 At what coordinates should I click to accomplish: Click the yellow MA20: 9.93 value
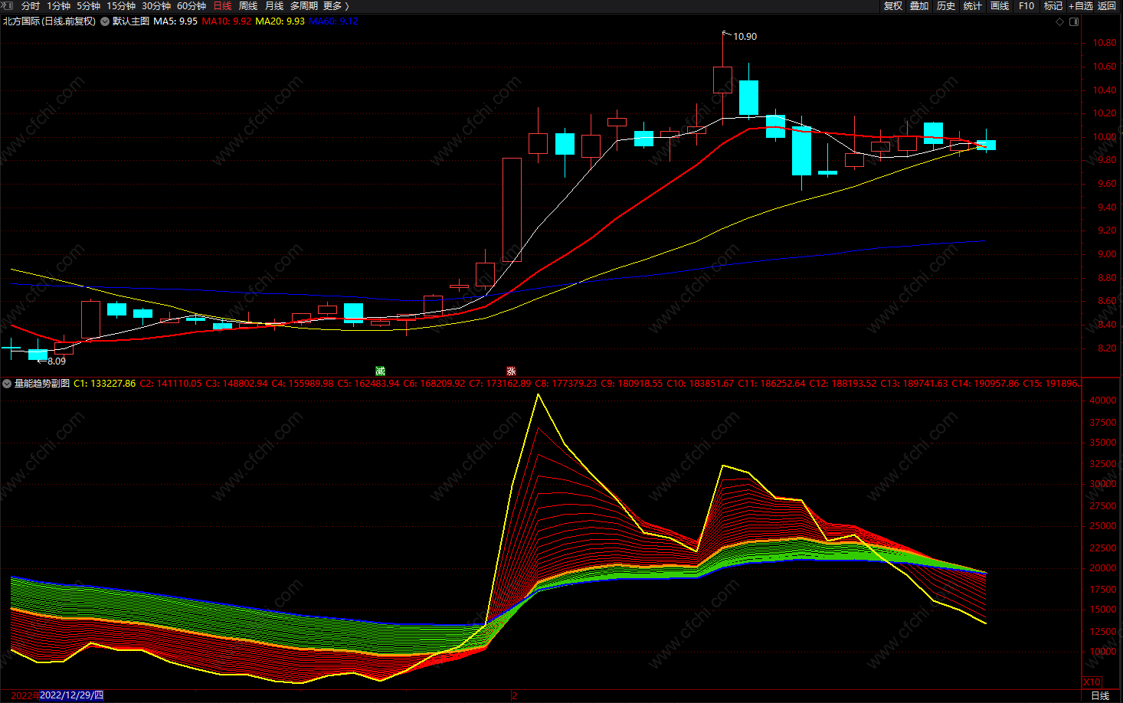(280, 21)
